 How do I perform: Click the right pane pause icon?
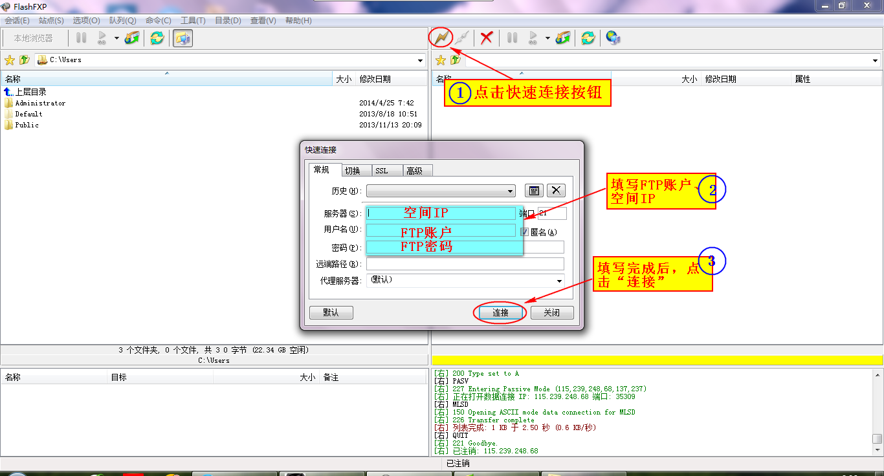coord(512,38)
